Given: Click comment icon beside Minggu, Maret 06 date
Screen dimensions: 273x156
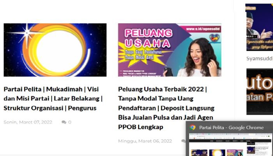Looking at the screenshot, I should coord(183,141).
